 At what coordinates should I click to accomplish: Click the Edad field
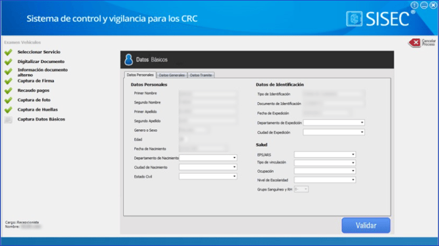(x=183, y=139)
